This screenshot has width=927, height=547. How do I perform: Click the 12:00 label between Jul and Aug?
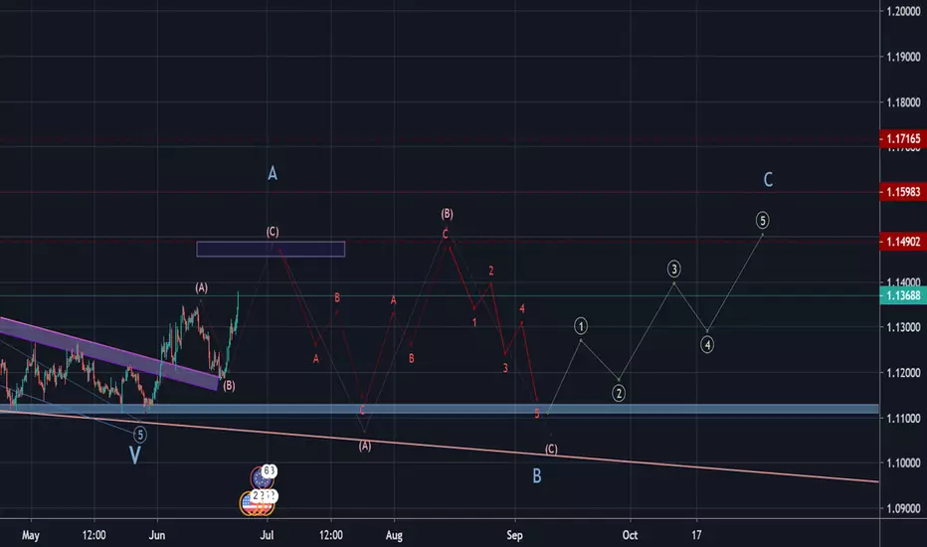331,535
